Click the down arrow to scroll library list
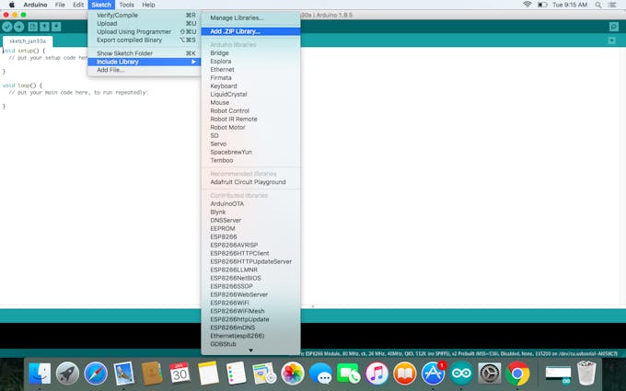The image size is (626, 391). coord(250,350)
